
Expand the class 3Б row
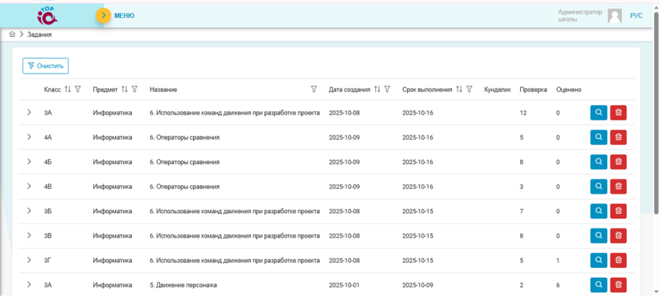click(x=29, y=211)
